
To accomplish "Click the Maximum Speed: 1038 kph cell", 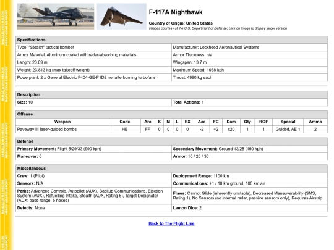I will pos(249,70).
